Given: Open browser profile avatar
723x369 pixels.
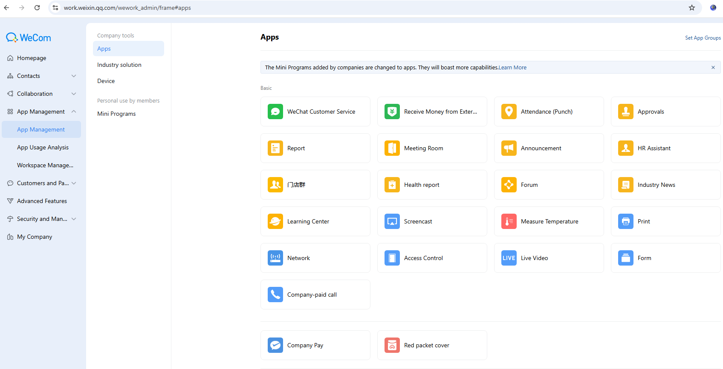Looking at the screenshot, I should point(713,8).
